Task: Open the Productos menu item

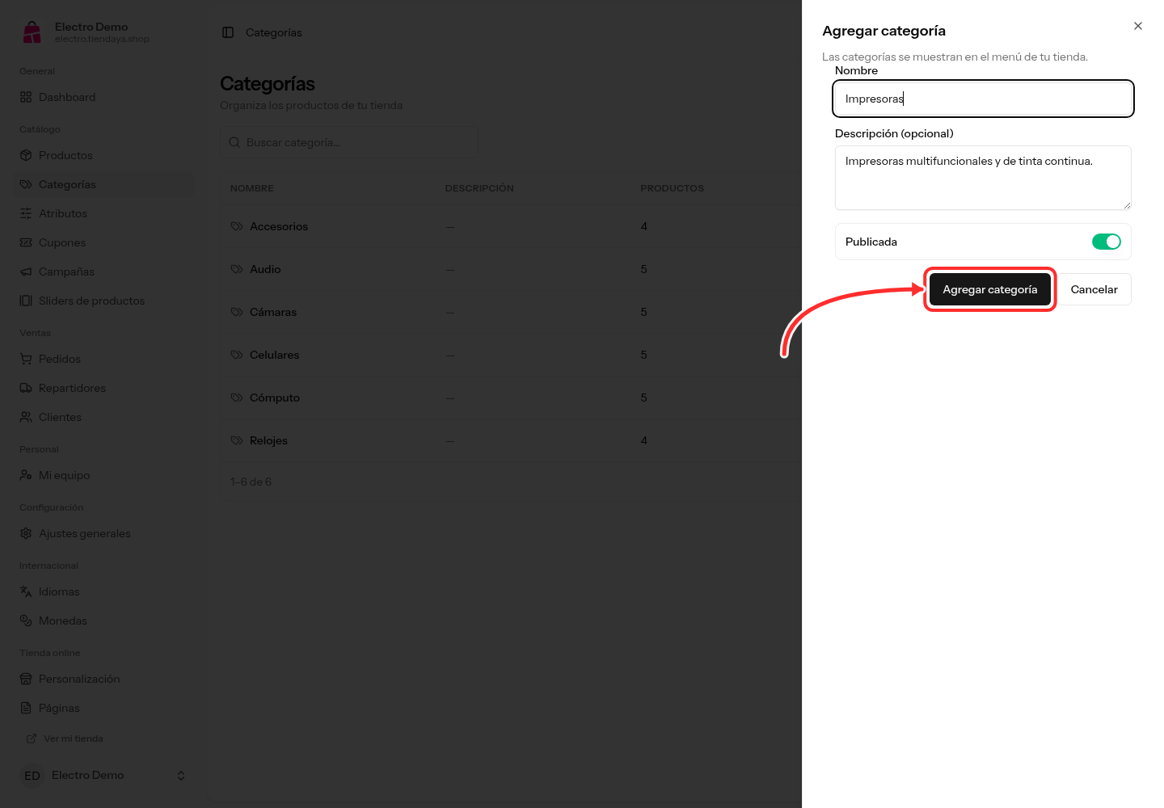Action: coord(103,155)
